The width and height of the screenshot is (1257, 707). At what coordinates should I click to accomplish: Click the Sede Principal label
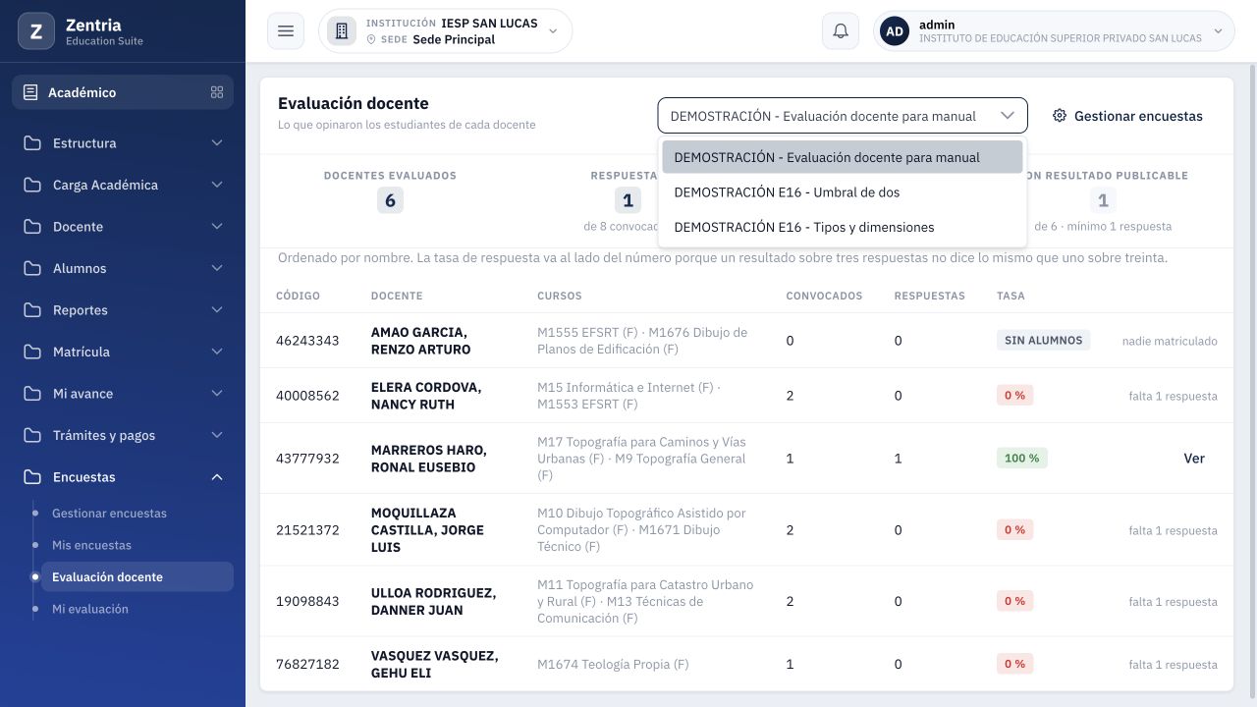(454, 39)
